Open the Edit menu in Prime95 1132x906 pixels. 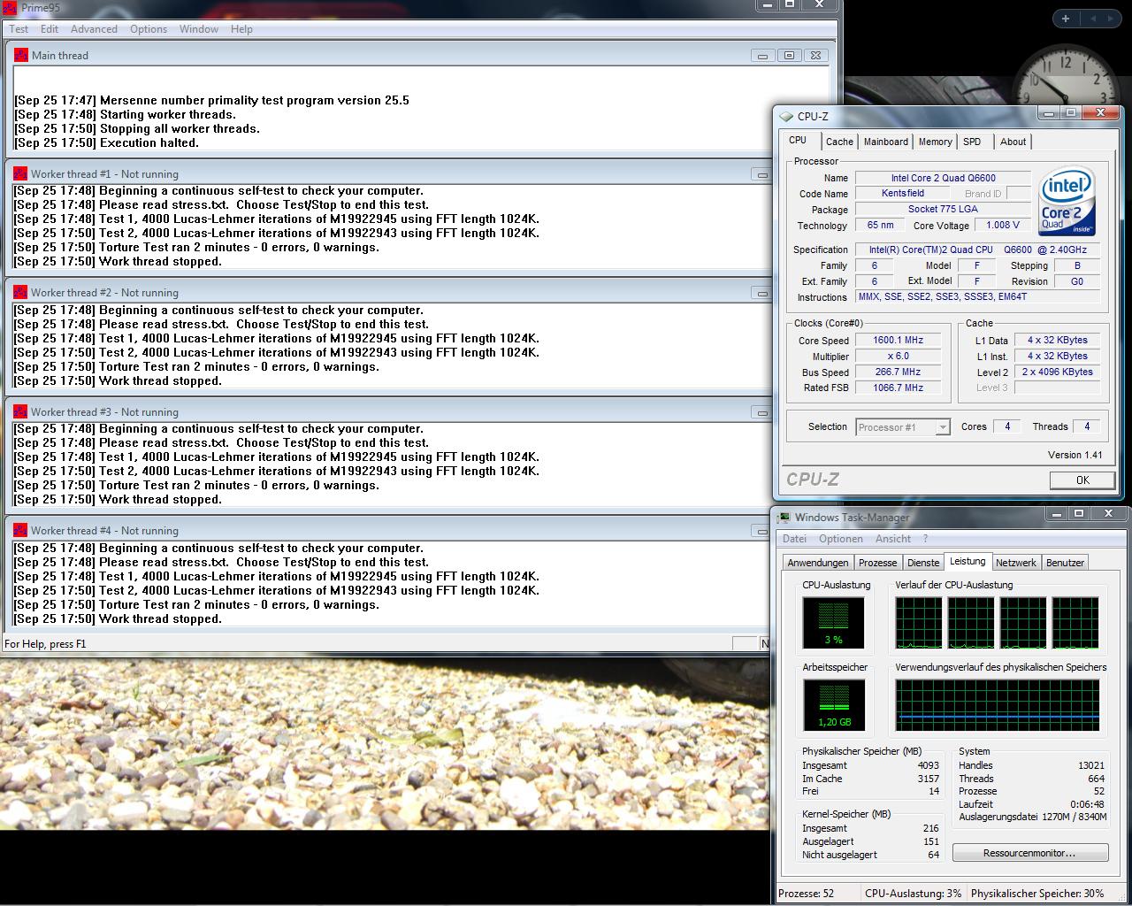[x=50, y=29]
